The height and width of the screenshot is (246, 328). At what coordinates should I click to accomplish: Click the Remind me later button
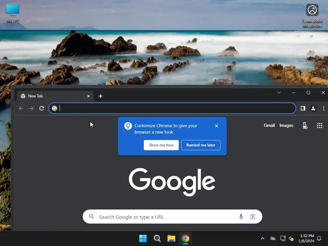coord(201,145)
